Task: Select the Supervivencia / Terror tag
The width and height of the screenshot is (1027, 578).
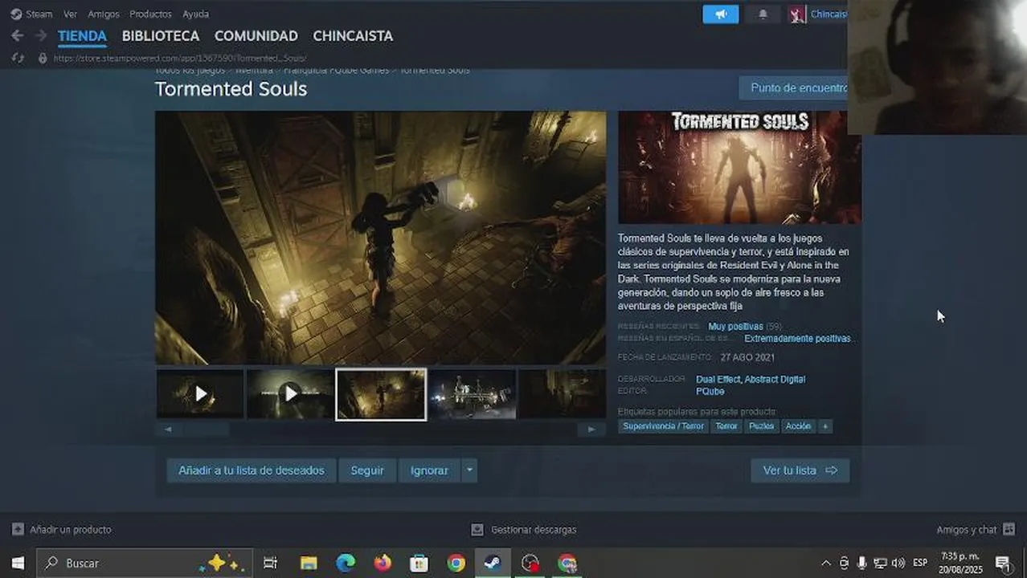Action: [x=663, y=426]
